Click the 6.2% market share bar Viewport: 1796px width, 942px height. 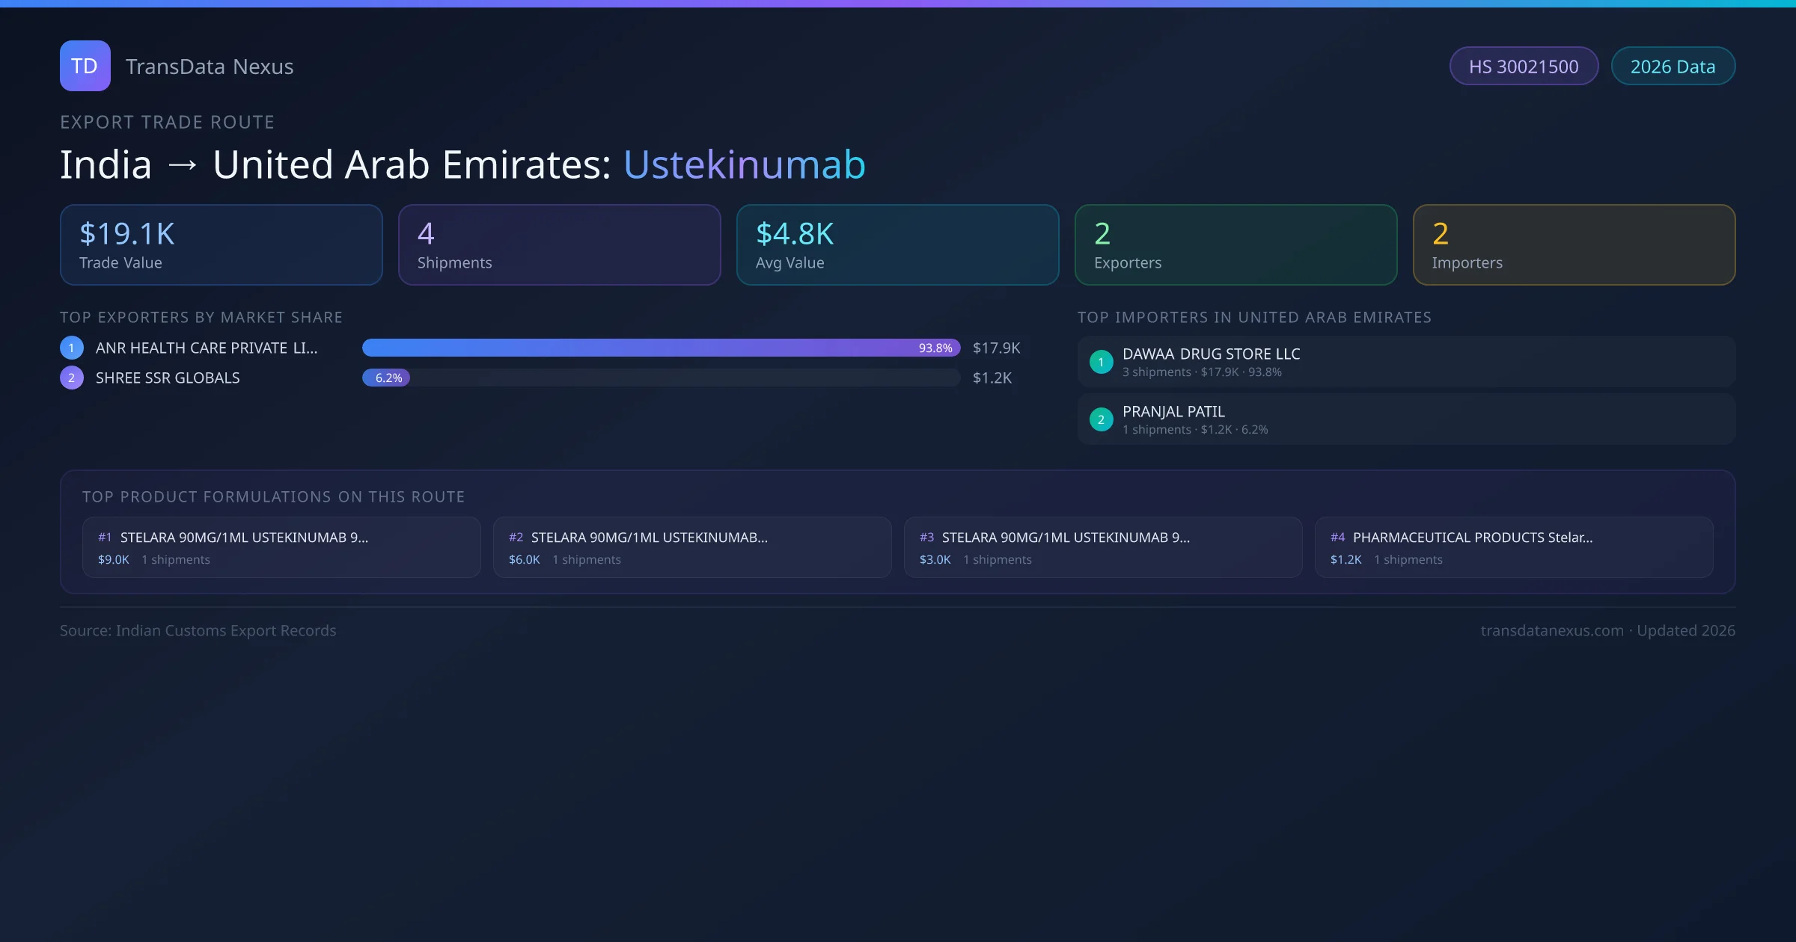(x=386, y=378)
